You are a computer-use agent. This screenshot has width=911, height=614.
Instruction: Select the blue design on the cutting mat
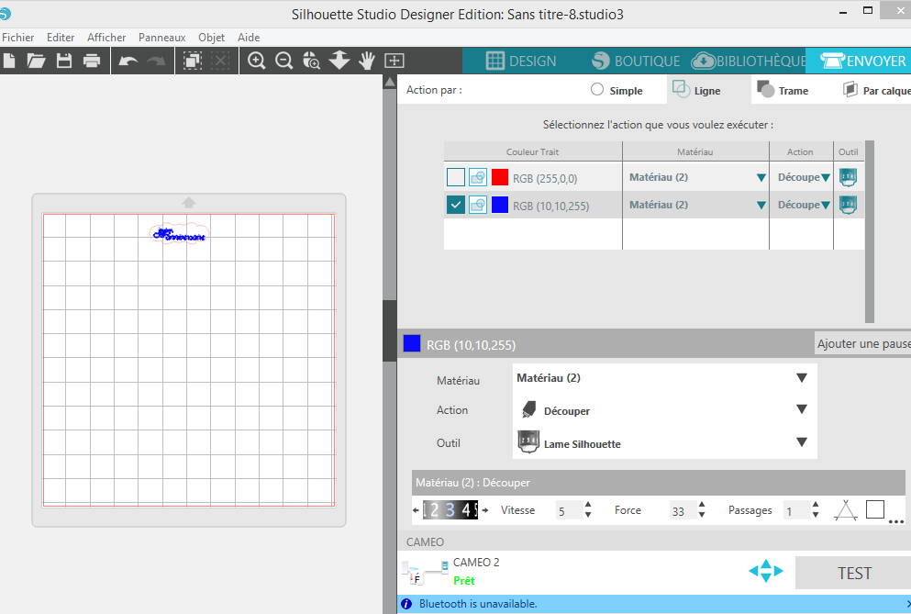coord(179,234)
